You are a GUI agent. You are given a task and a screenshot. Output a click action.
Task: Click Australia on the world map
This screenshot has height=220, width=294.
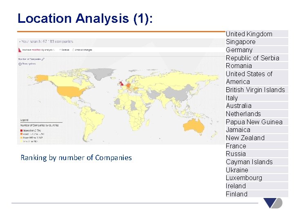point(194,125)
